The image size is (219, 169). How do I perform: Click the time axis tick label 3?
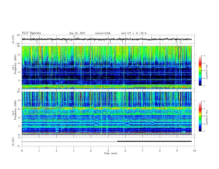[x=74, y=151]
